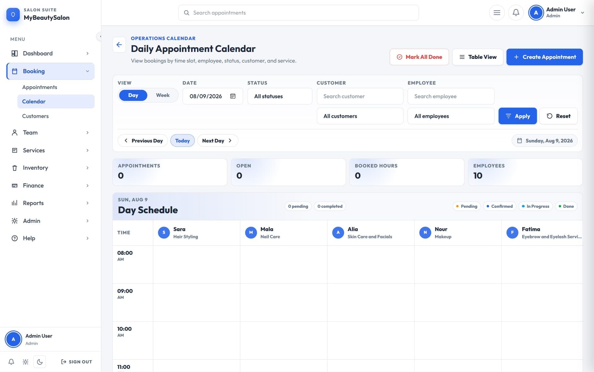Open the hamburger menu icon in the header
Screen dimensions: 594x372
pyautogui.click(x=497, y=13)
